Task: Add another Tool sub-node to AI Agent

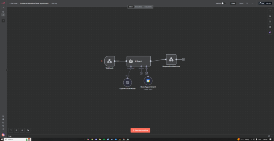Action: click(146, 73)
